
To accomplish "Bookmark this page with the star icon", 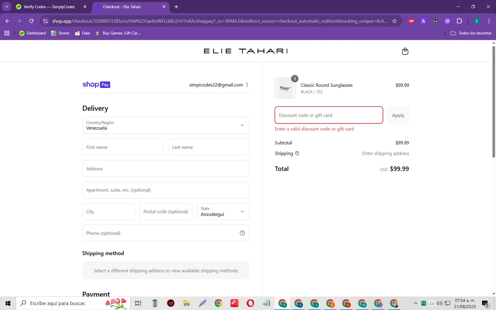I will click(394, 21).
